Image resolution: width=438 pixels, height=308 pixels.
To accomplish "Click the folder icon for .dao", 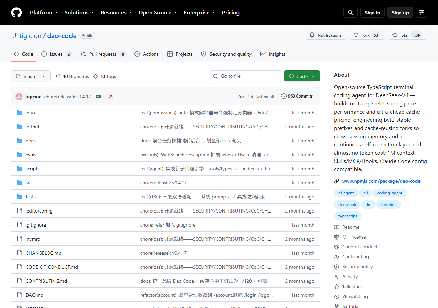I will click(20, 113).
